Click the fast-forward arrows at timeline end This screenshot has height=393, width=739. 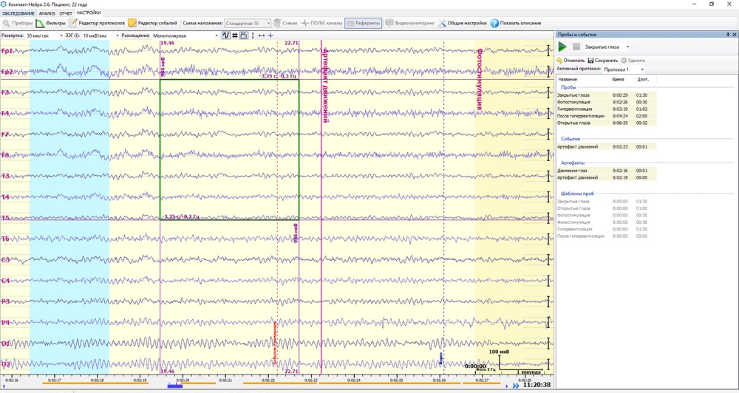[x=515, y=386]
